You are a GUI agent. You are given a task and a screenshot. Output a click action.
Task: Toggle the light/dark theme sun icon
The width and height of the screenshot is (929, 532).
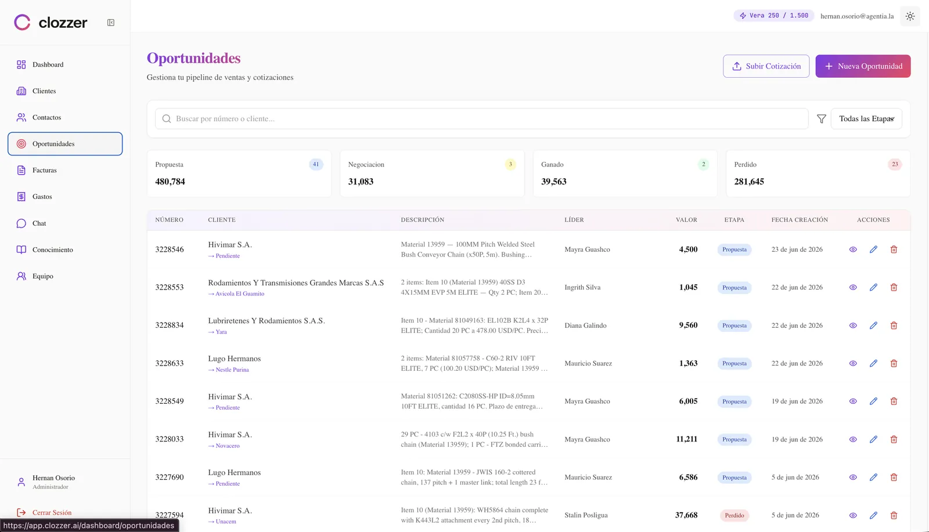910,16
